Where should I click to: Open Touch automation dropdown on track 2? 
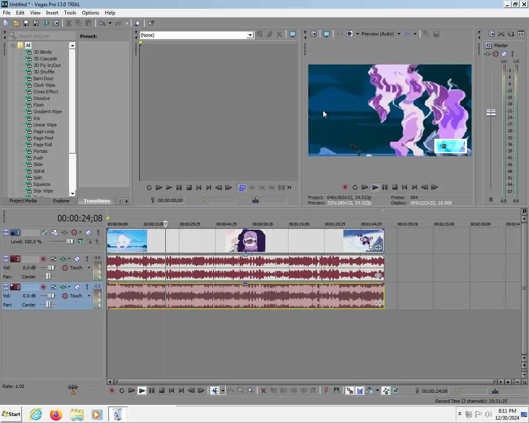click(x=88, y=268)
